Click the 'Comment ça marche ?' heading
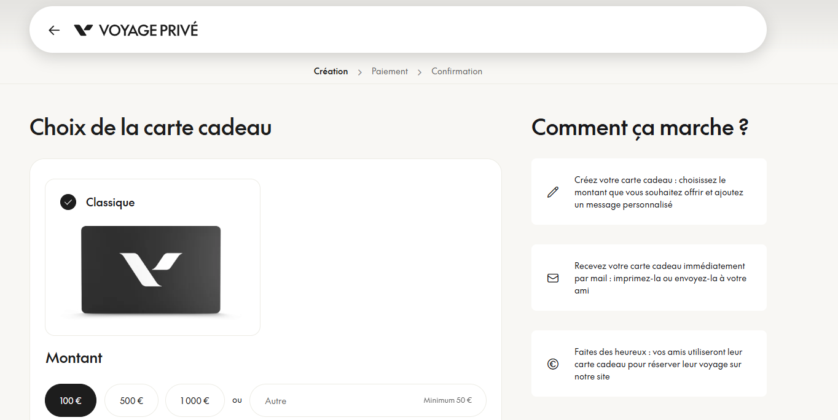 [640, 128]
